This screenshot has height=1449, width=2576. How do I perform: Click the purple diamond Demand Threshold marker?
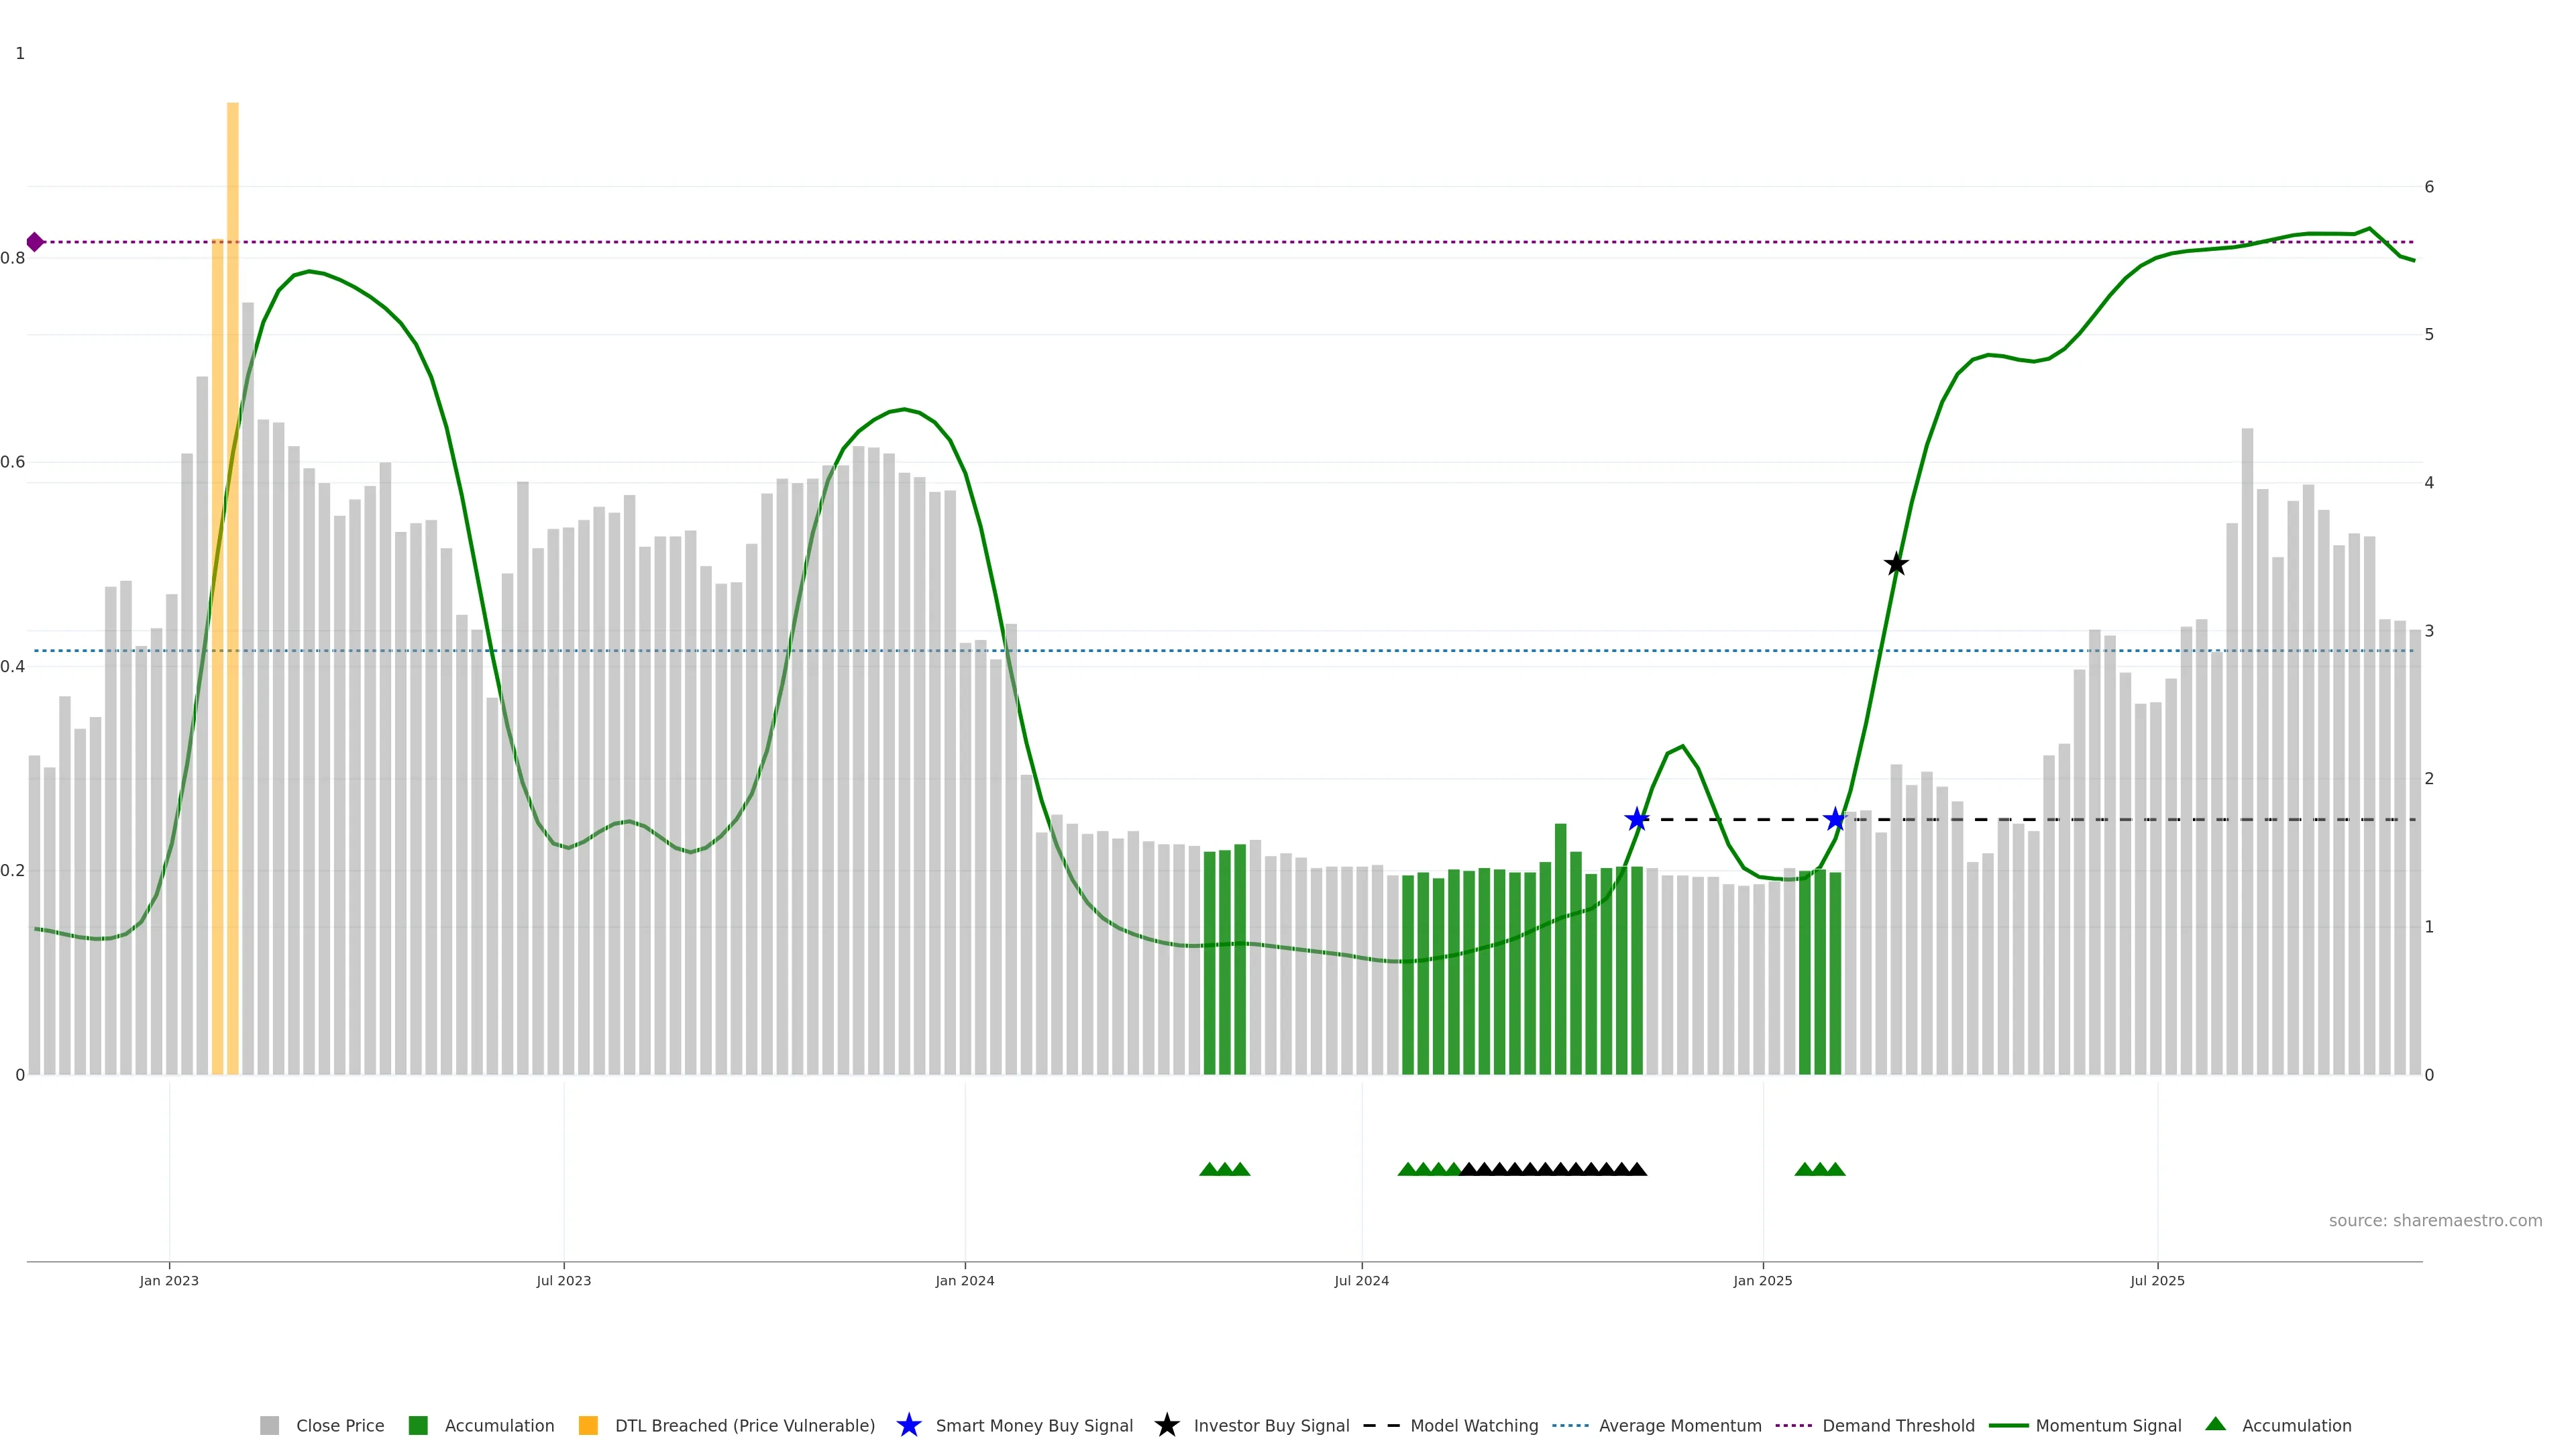point(35,242)
